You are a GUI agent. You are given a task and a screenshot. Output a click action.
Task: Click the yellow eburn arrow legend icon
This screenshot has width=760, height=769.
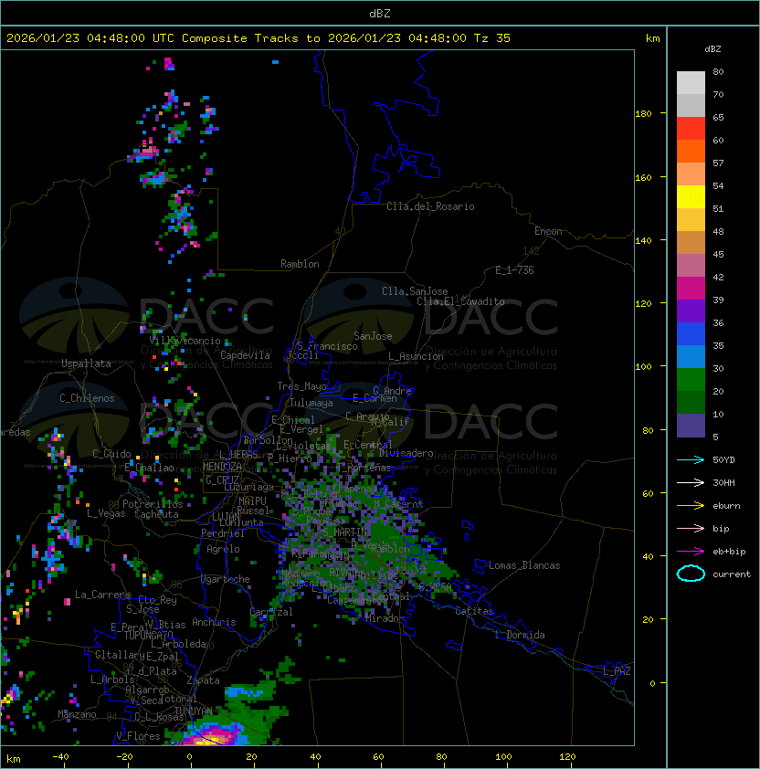pos(691,506)
